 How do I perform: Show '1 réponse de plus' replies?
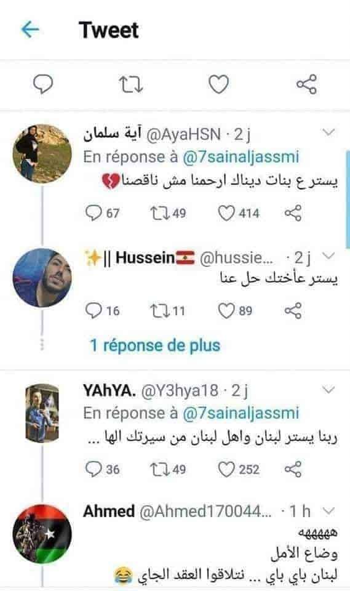click(x=155, y=345)
